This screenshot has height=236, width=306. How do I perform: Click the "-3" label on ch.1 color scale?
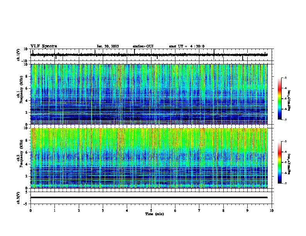pos(285,78)
